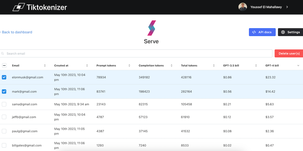303x151 pixels.
Task: Click the Tiktokenizer logo icon
Action: pos(19,7)
